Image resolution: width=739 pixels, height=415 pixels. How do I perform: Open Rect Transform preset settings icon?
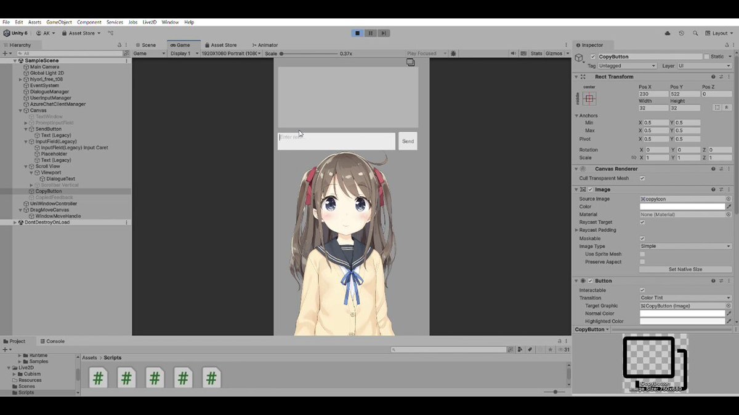point(721,77)
